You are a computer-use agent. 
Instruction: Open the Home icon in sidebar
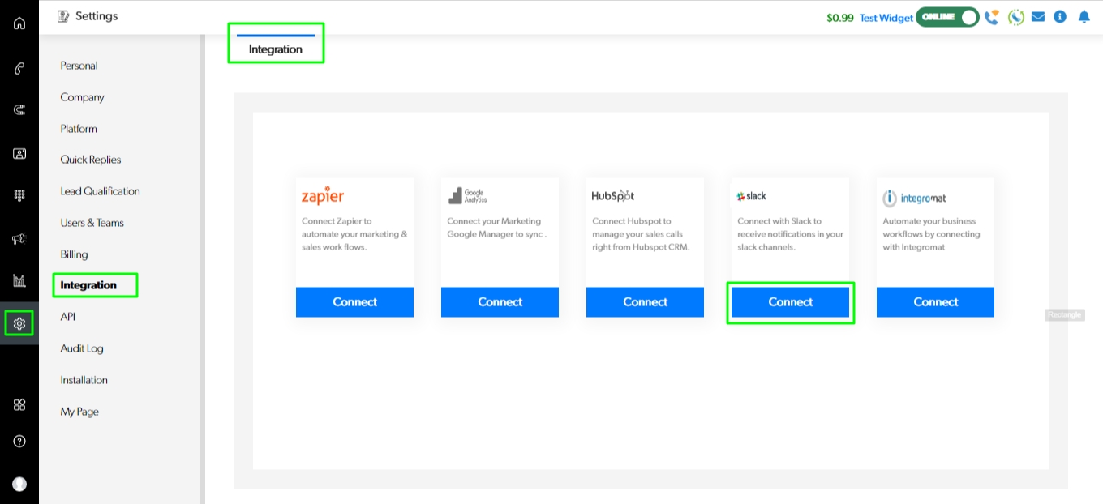tap(19, 23)
